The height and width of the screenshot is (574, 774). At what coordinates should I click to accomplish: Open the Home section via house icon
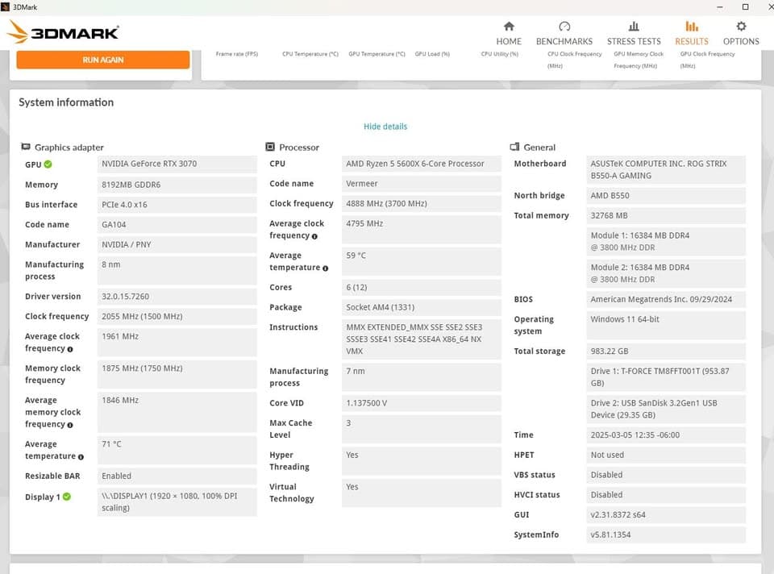[509, 26]
